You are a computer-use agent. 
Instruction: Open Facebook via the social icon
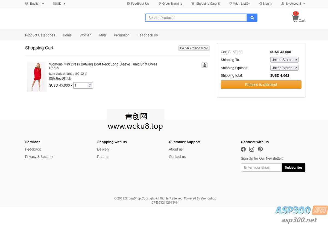(243, 149)
